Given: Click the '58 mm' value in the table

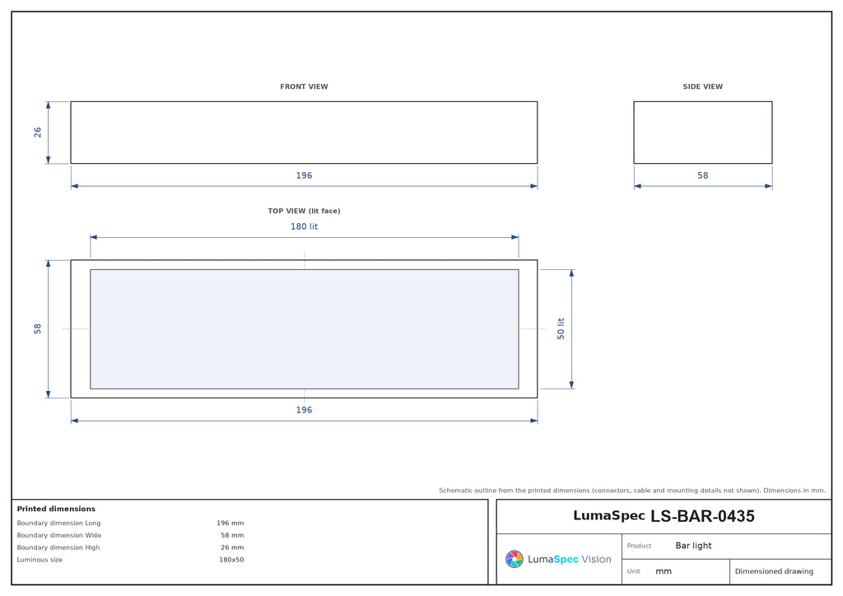Looking at the screenshot, I should click(x=232, y=535).
